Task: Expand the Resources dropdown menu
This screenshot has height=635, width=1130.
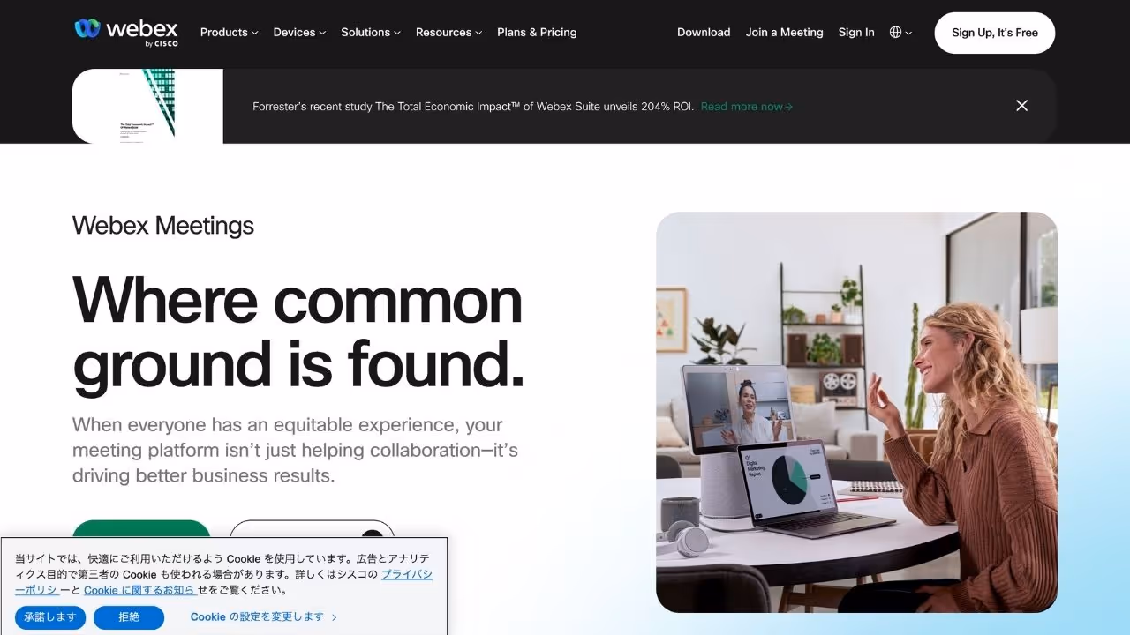Action: coord(448,33)
